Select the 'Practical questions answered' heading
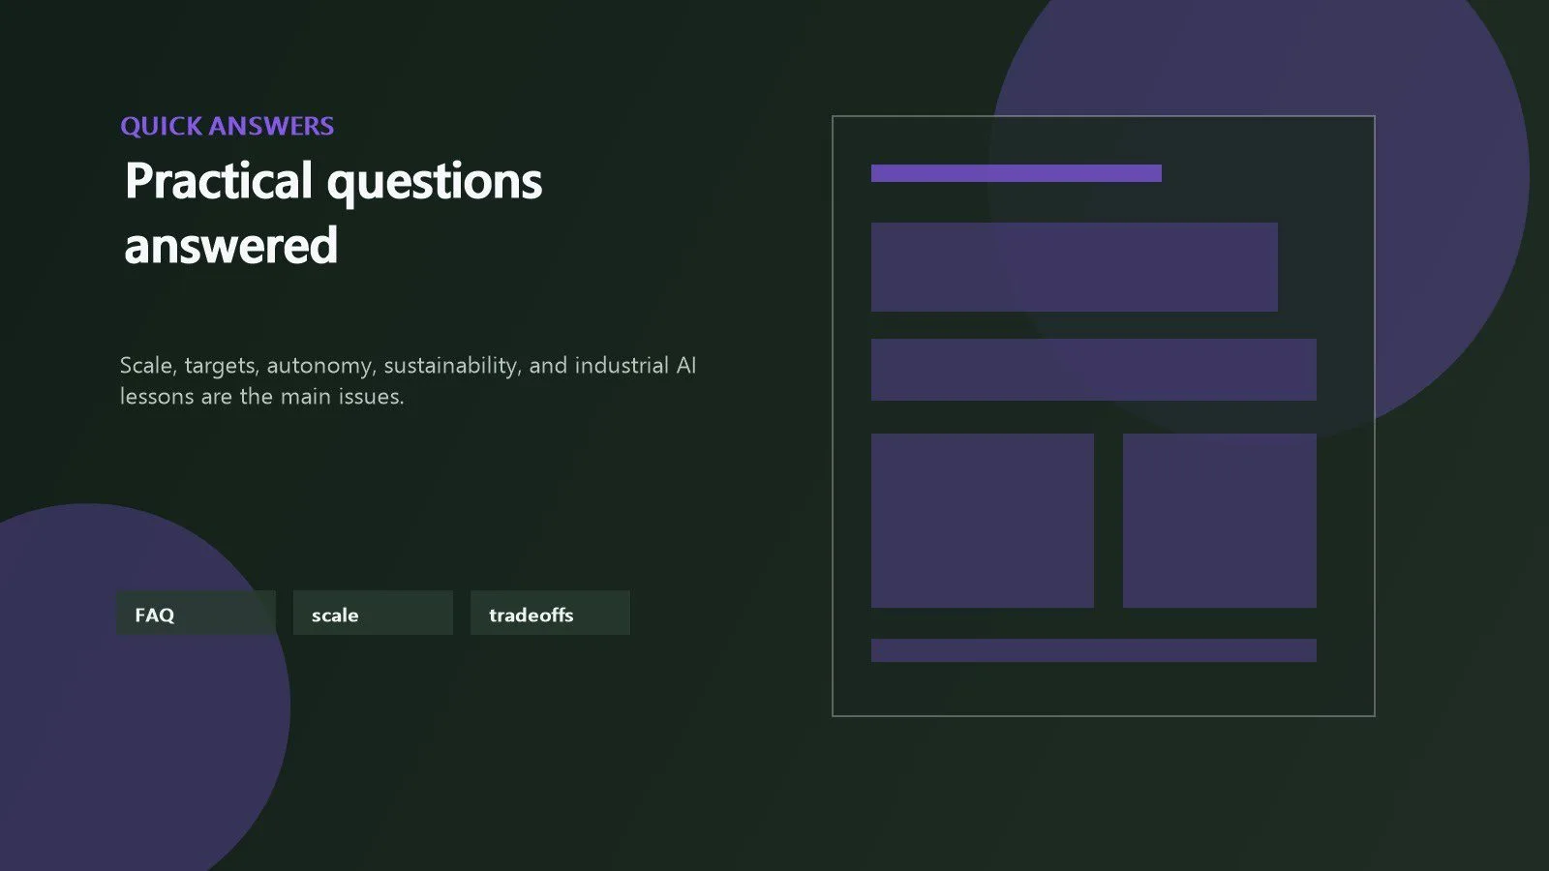The width and height of the screenshot is (1549, 871). [333, 213]
